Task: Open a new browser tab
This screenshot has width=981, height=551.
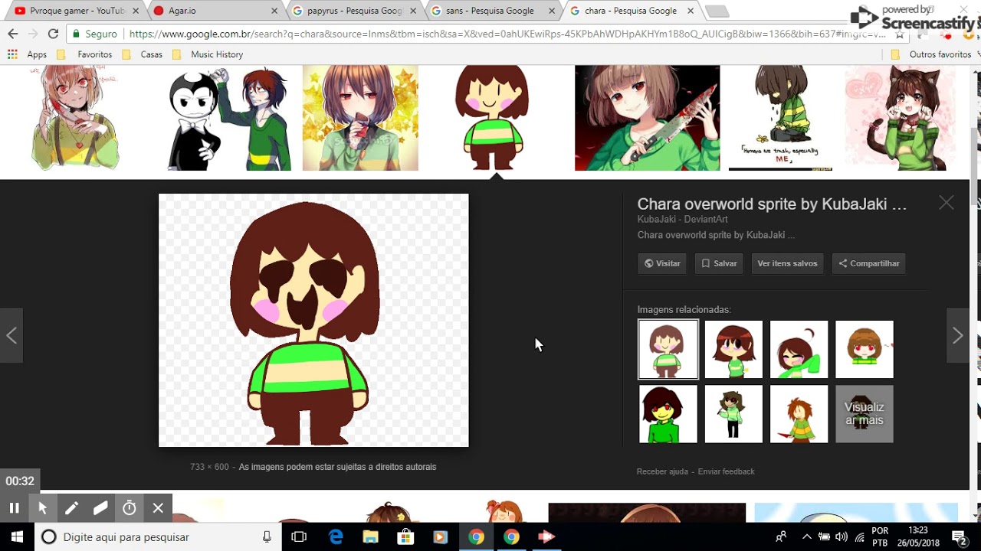Action: click(x=717, y=11)
